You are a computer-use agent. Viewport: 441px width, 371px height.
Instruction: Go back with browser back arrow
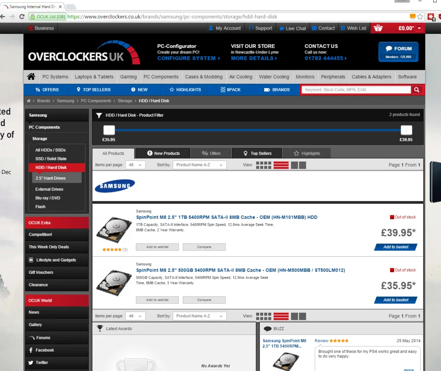pyautogui.click(x=3, y=17)
